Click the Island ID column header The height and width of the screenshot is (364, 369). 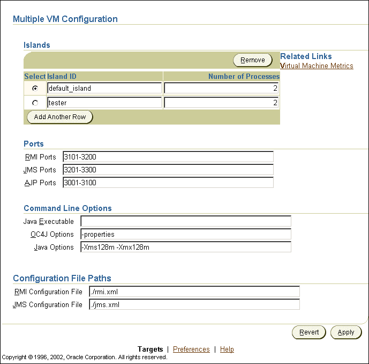pyautogui.click(x=62, y=76)
